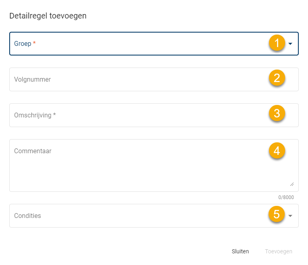The image size is (308, 265).
Task: Click the orange number 4 badge
Action: point(277,150)
